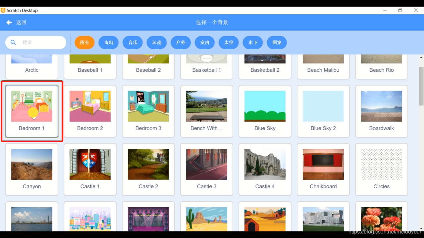This screenshot has width=424, height=238.
Task: Select the 运动 category filter
Action: click(157, 42)
